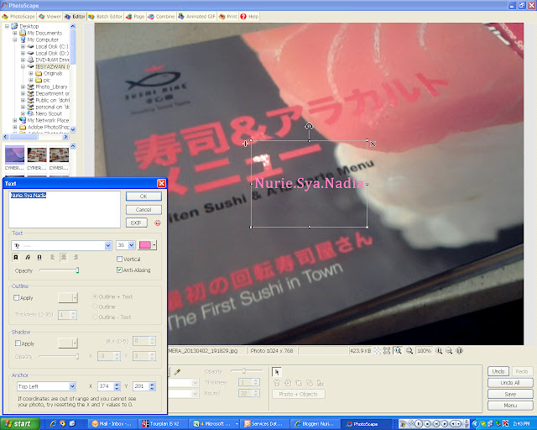Click Cancel in the Text dialog
537x430 pixels.
click(143, 209)
